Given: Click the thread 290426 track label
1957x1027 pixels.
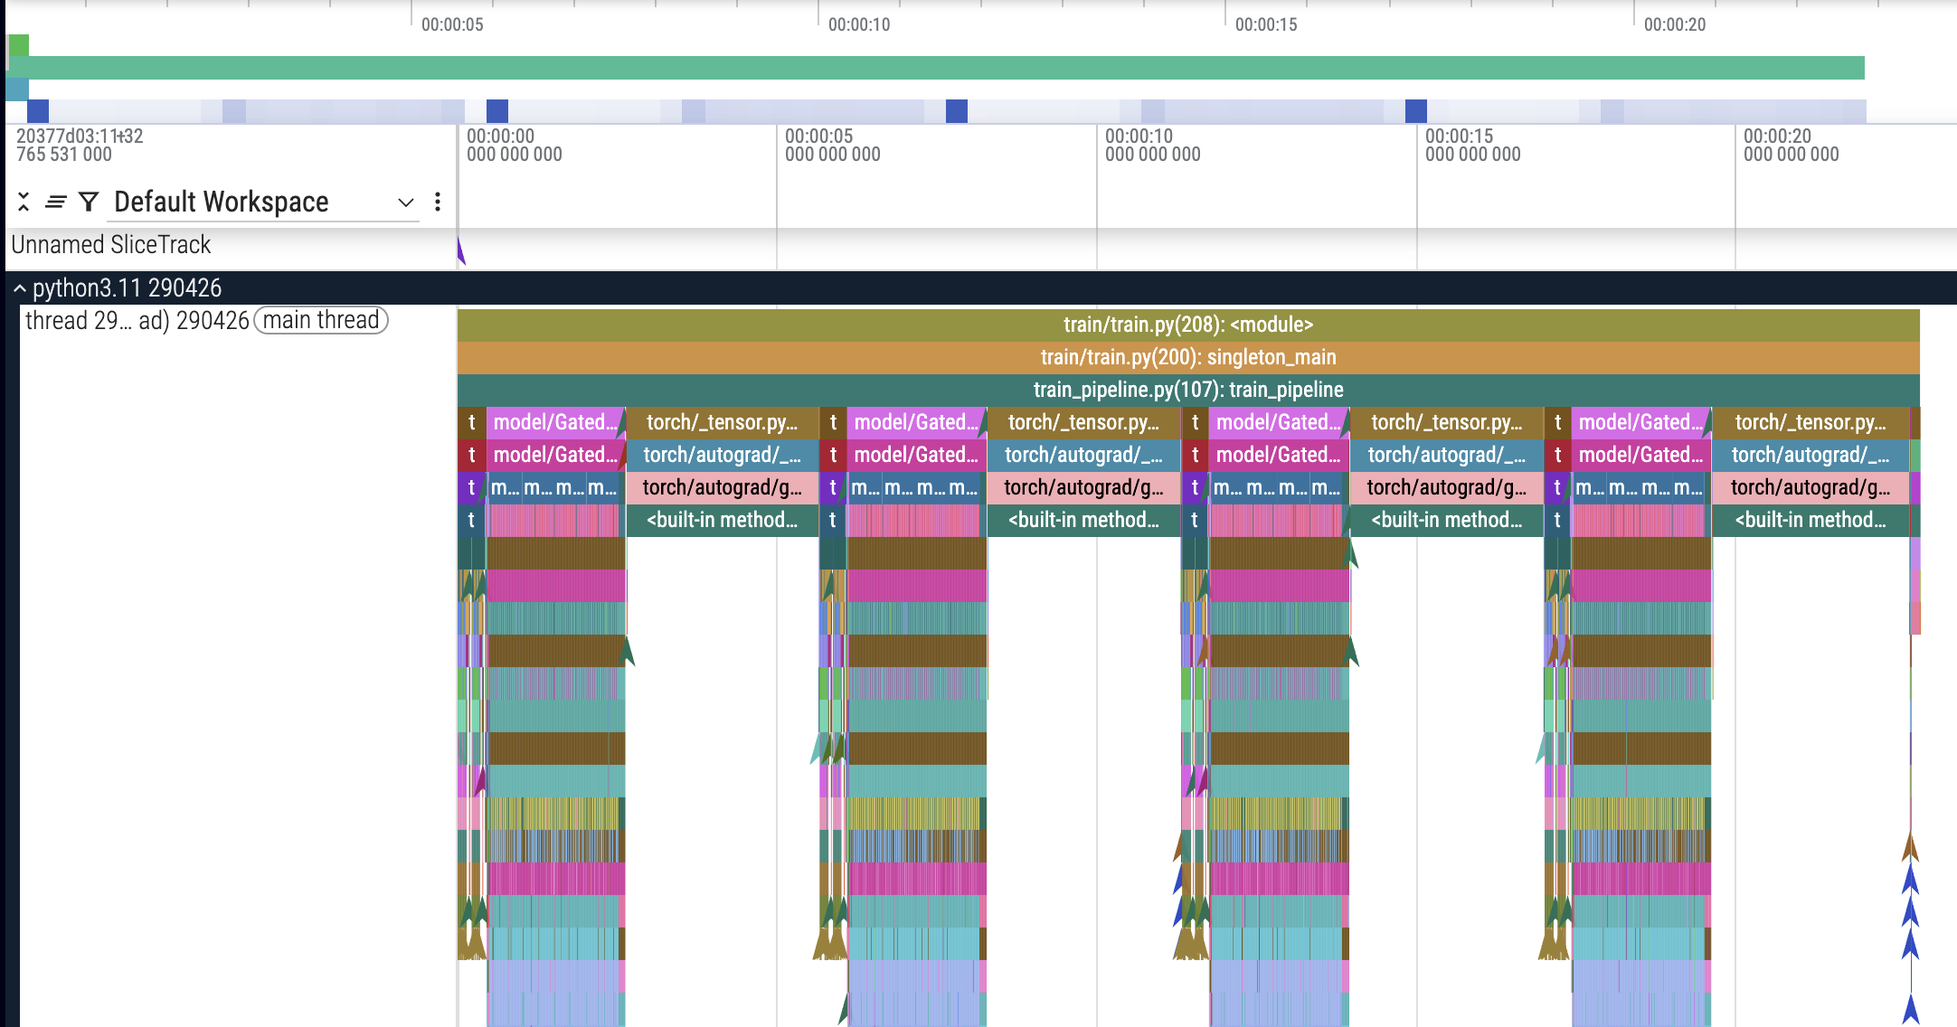Looking at the screenshot, I should point(136,321).
